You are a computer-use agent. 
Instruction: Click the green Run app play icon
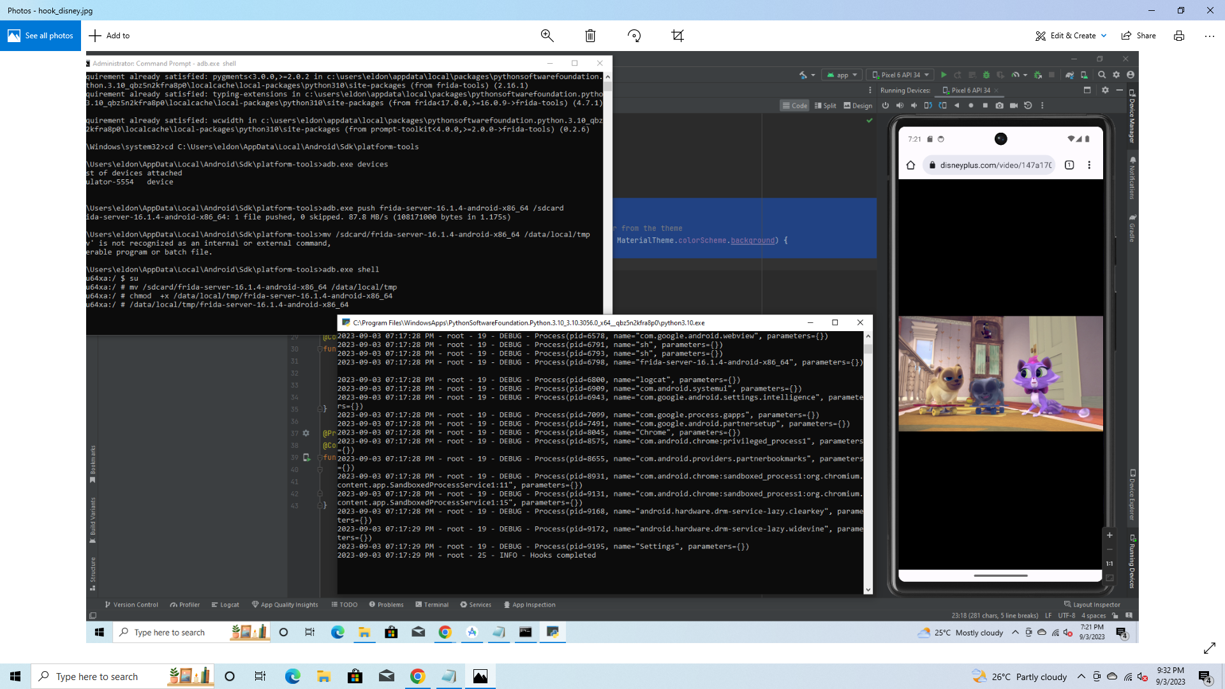click(x=944, y=75)
